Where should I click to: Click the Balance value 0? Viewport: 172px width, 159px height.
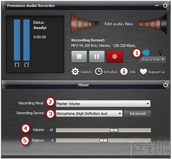click(x=52, y=140)
